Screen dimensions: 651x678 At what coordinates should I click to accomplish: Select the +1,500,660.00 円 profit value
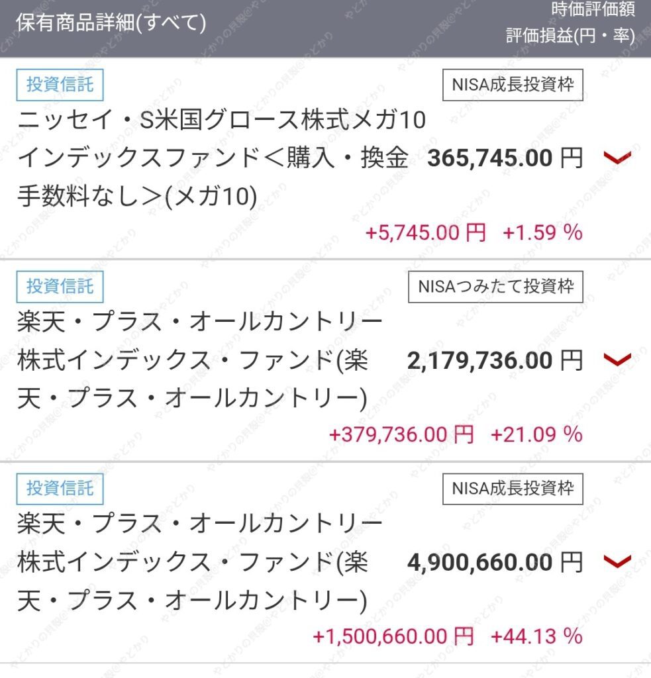(x=393, y=636)
